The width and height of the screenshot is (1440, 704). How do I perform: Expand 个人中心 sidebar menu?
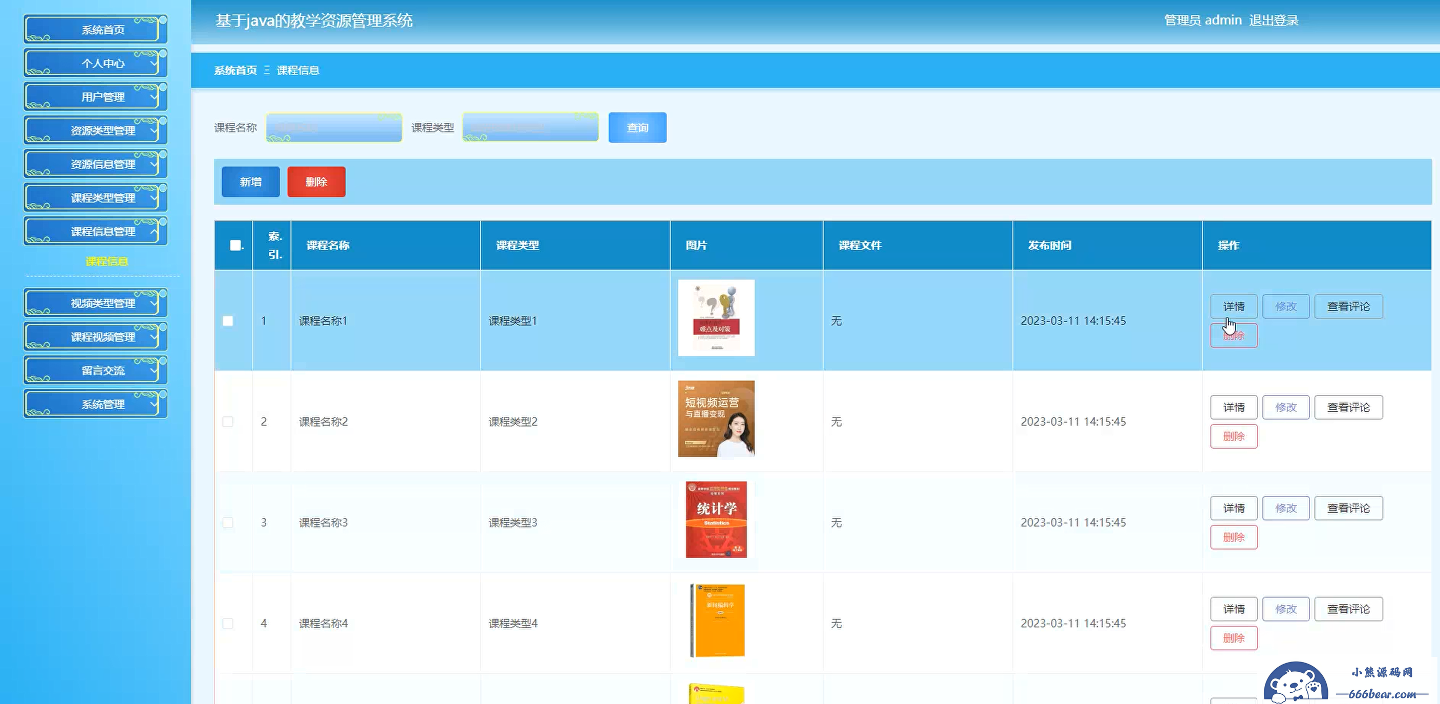tap(95, 63)
